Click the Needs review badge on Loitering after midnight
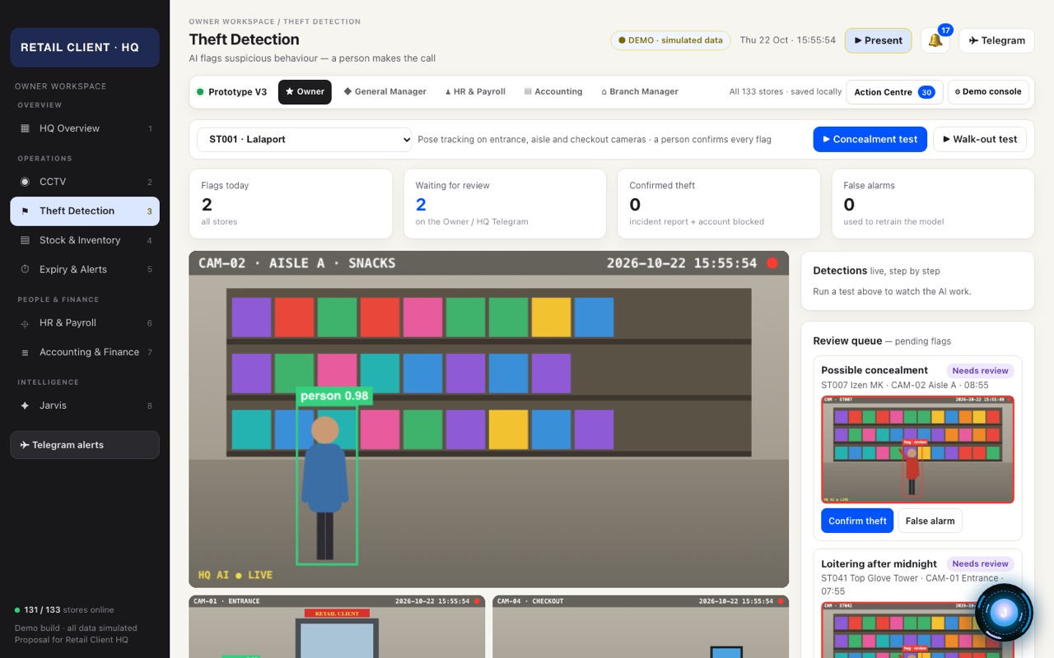Viewport: 1054px width, 658px height. (980, 564)
